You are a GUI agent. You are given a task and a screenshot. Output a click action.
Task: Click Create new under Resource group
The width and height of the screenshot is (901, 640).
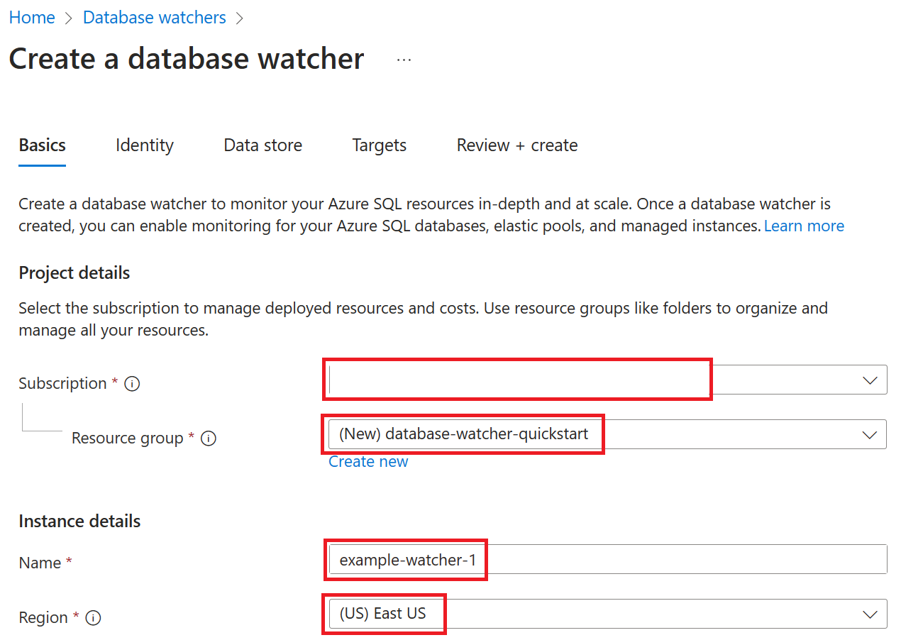coord(367,461)
